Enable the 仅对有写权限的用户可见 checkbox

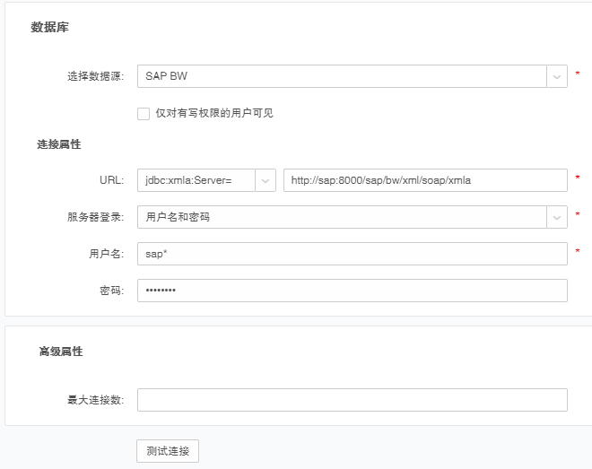[144, 113]
